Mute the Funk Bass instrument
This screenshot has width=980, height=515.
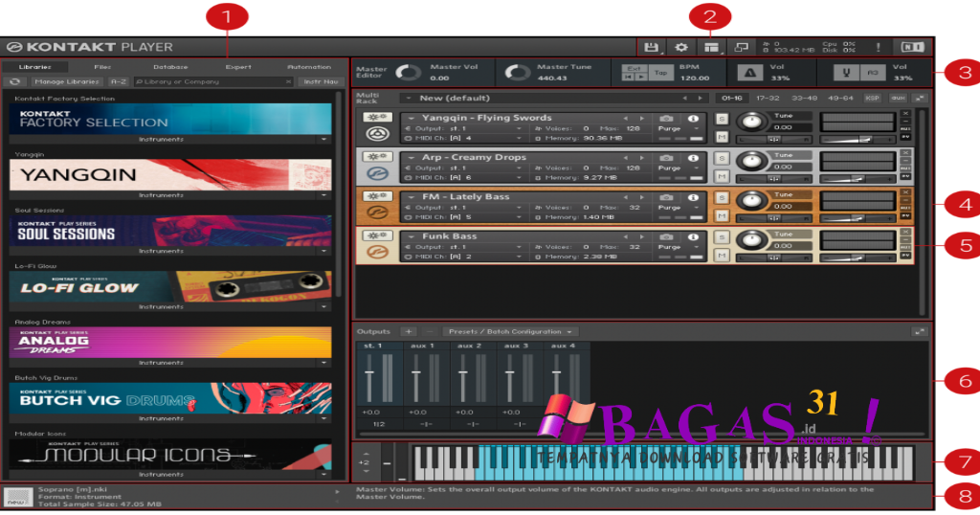[722, 255]
